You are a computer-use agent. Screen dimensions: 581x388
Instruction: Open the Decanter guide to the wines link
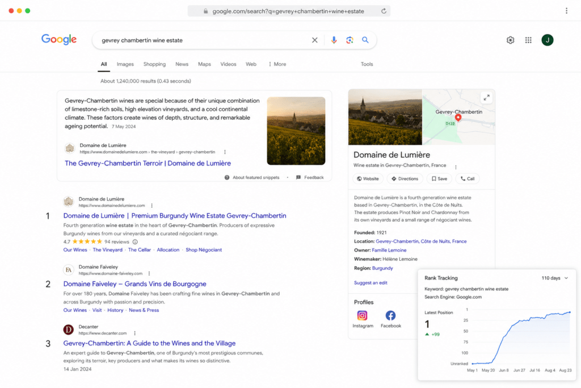tap(149, 343)
